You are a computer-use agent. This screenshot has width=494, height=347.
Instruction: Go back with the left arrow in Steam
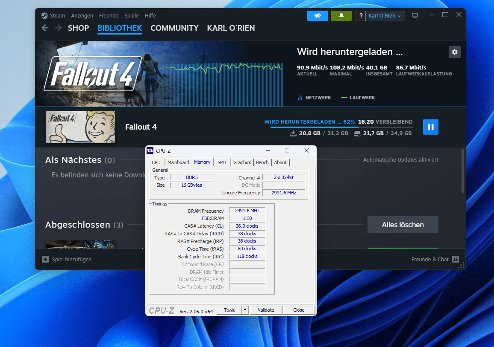coord(45,28)
